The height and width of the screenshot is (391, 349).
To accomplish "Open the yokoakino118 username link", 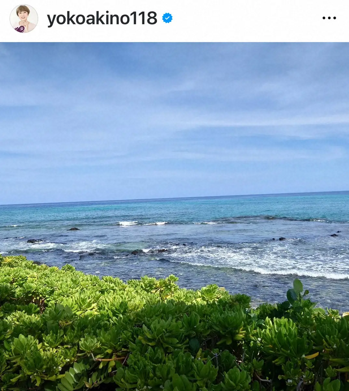I will pos(102,18).
